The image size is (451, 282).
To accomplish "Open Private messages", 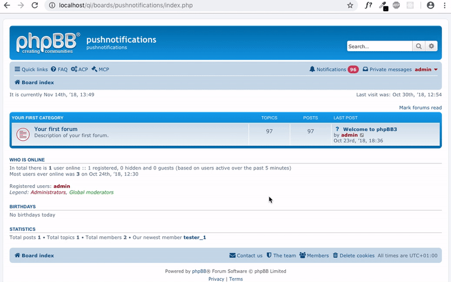I will (x=387, y=69).
